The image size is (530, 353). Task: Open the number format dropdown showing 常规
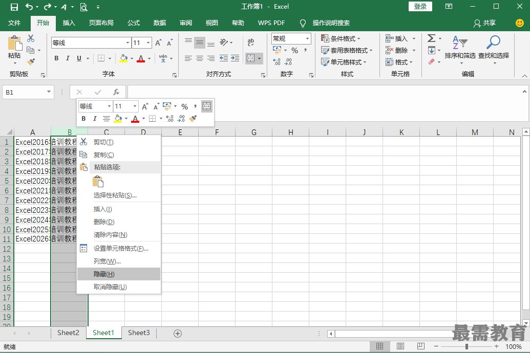pyautogui.click(x=307, y=38)
